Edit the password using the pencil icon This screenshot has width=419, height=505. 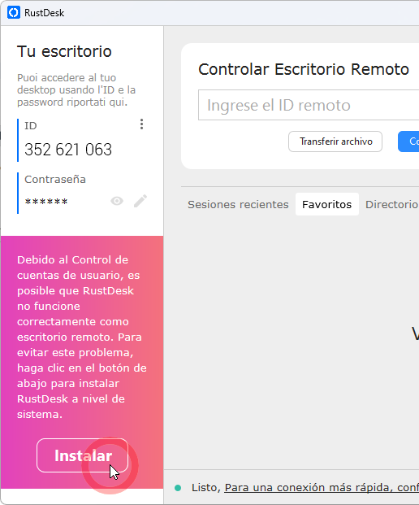coord(140,201)
